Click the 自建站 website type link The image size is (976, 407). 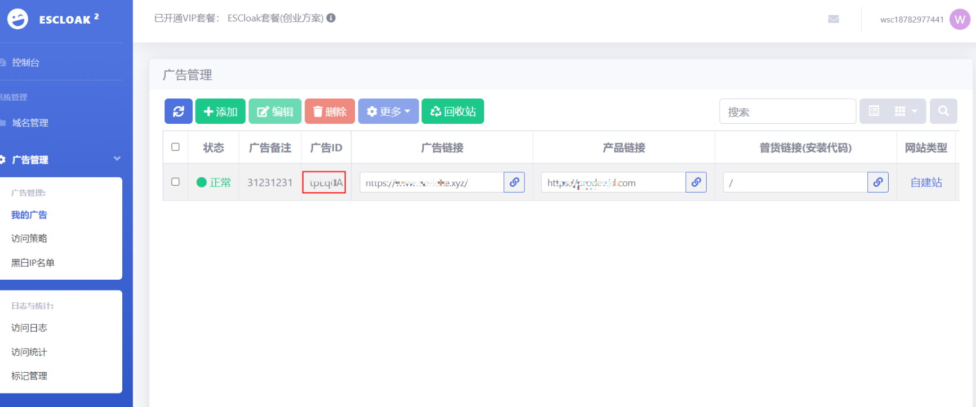point(926,182)
